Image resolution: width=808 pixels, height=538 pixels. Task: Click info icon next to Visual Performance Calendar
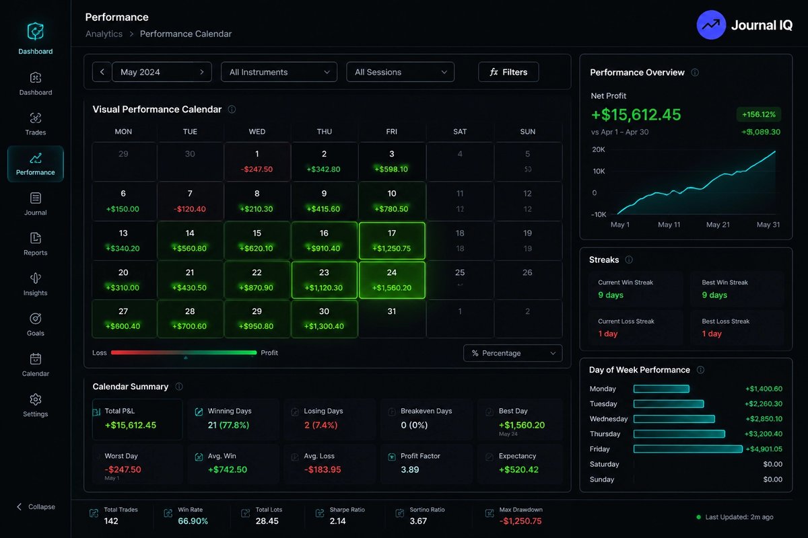(x=232, y=109)
